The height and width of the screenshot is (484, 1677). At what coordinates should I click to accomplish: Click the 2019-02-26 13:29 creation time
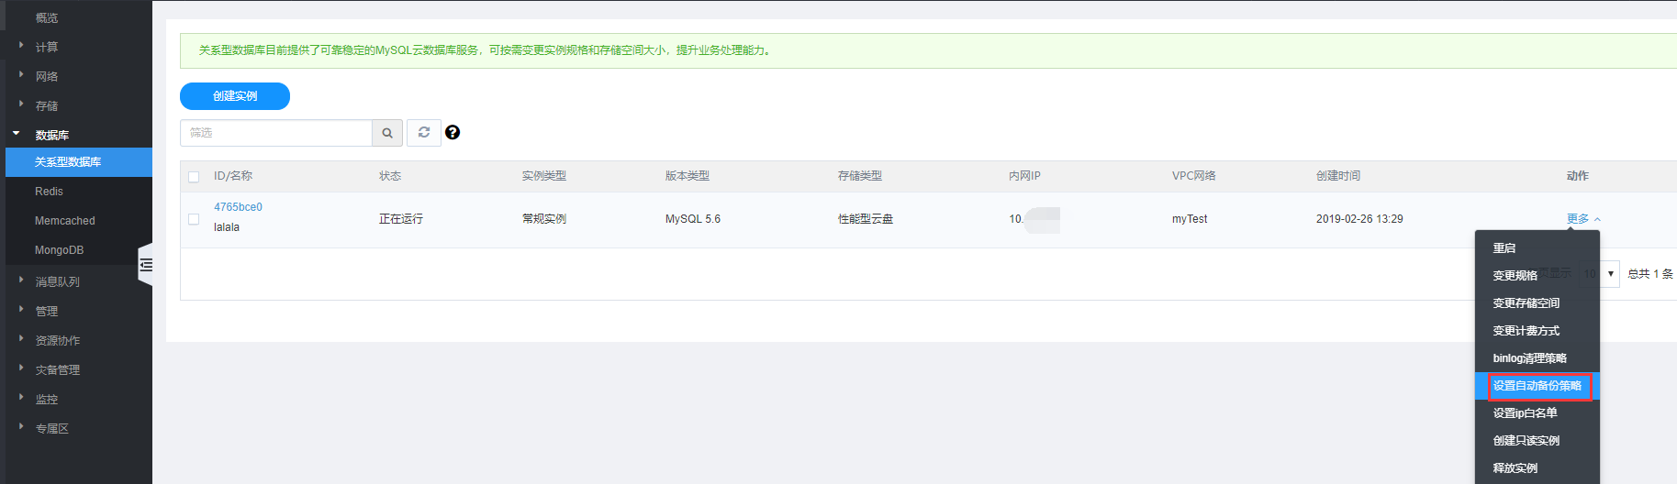1359,219
